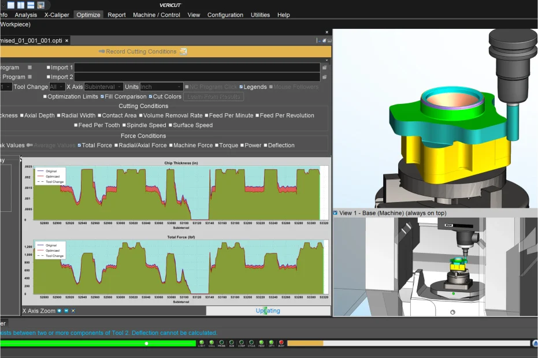Open the Machine / Control menu
Image resolution: width=538 pixels, height=358 pixels.
(x=157, y=15)
